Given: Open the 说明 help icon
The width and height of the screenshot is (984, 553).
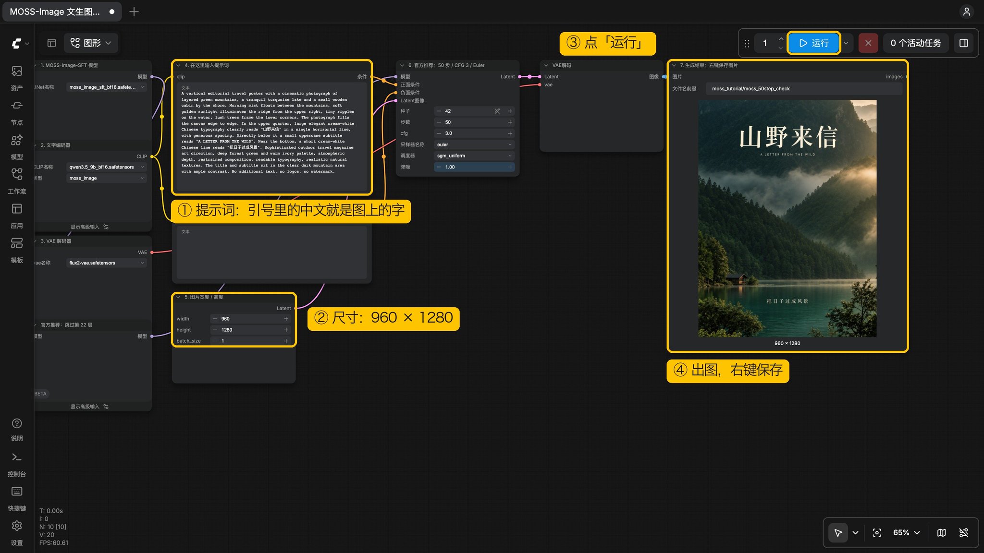Looking at the screenshot, I should [x=17, y=429].
